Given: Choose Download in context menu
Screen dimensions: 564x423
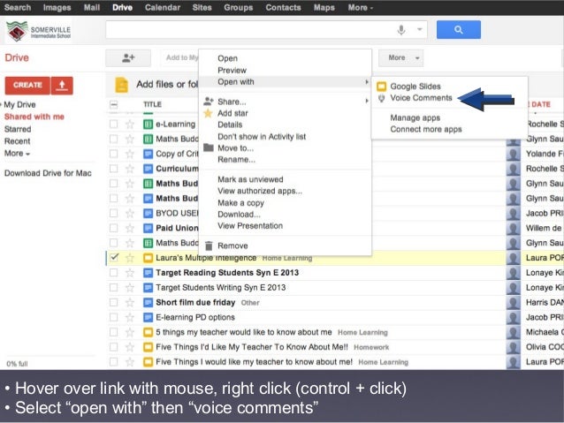Looking at the screenshot, I should [239, 215].
